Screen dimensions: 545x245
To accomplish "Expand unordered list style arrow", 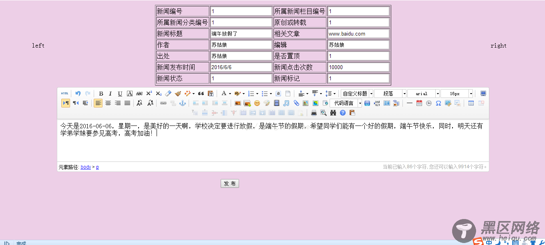I will [x=271, y=94].
